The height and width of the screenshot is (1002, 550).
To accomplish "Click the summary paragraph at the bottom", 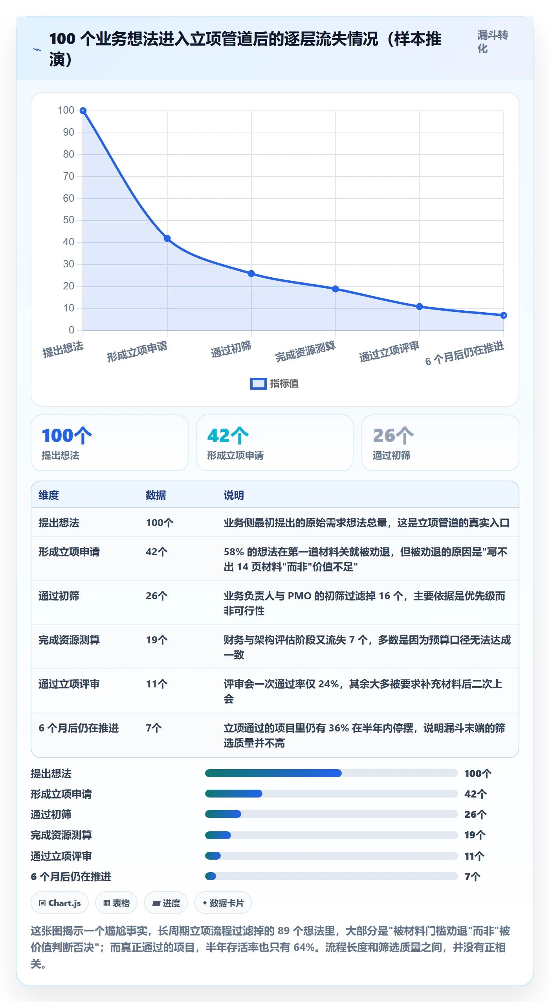I will (x=270, y=947).
